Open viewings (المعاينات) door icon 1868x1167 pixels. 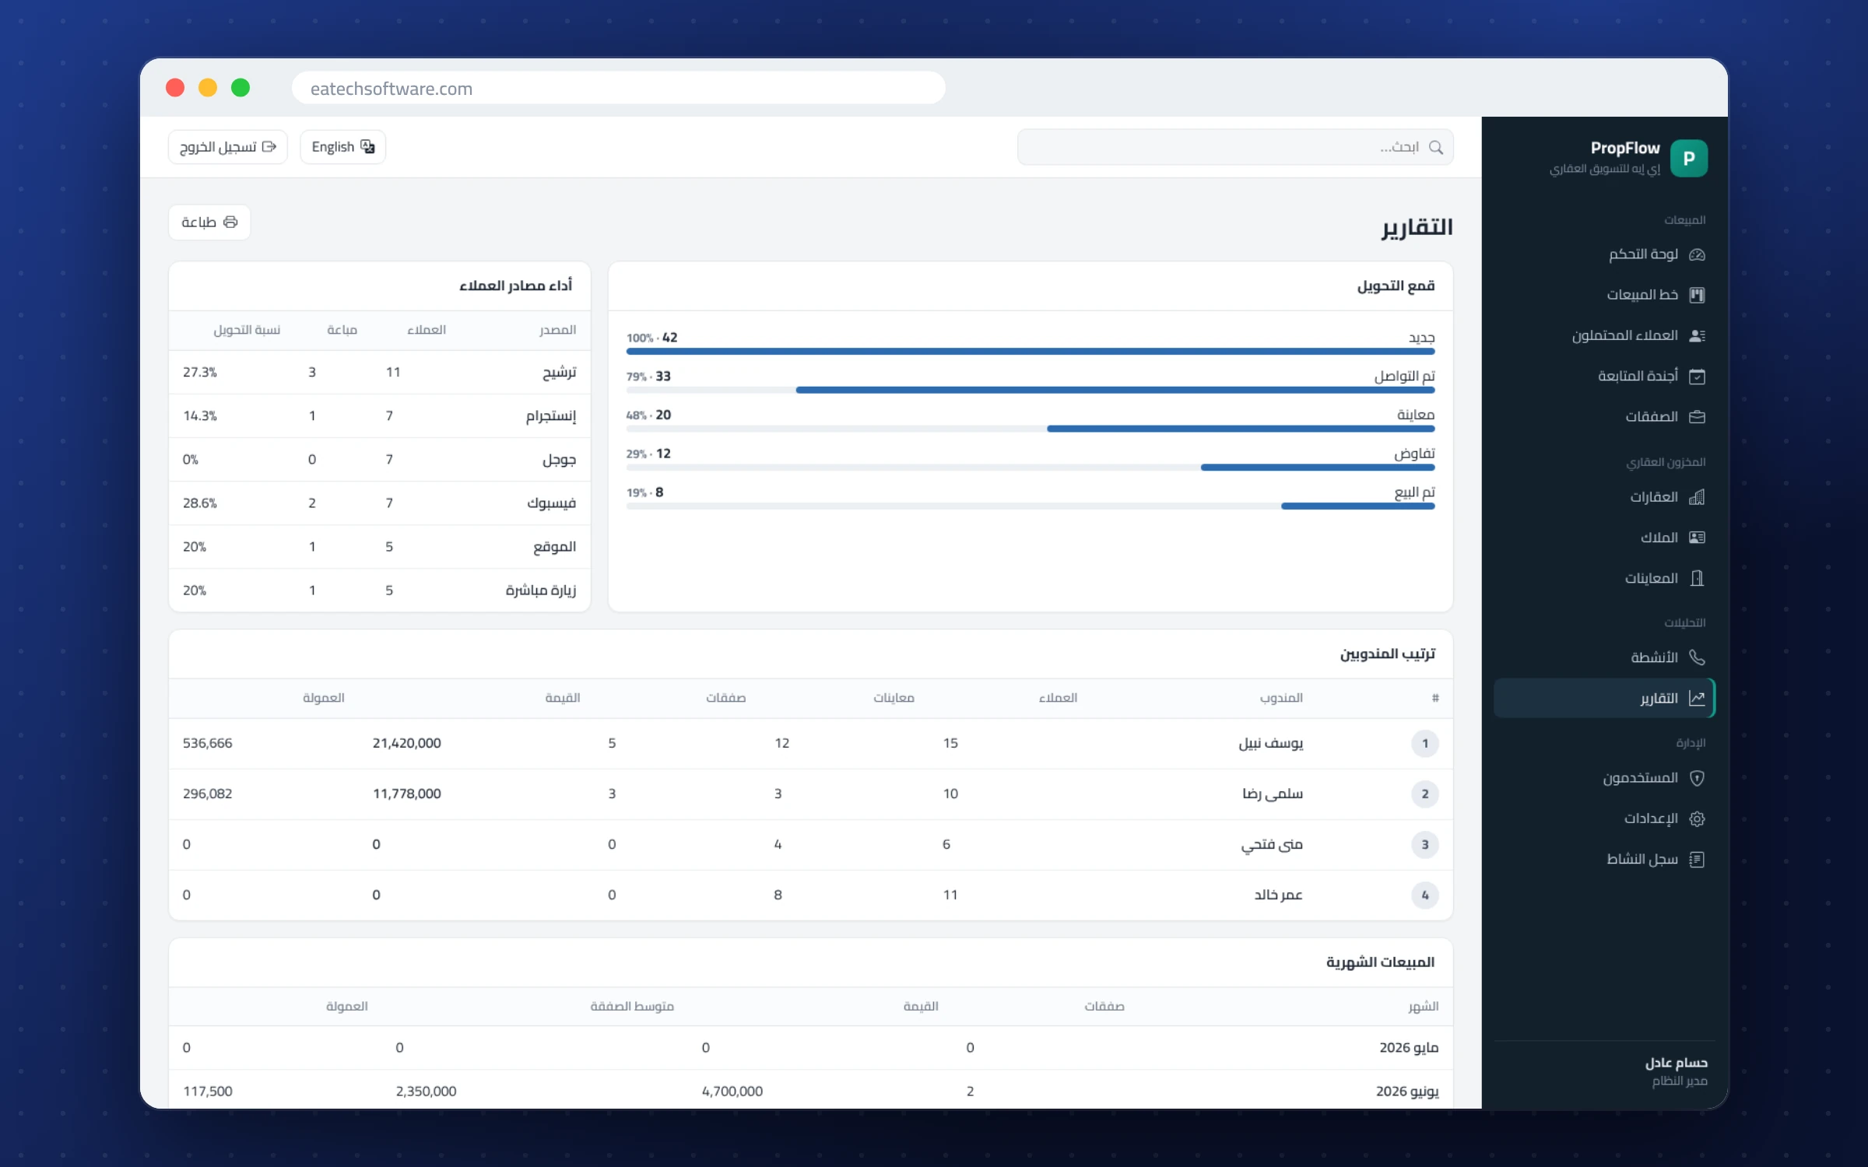click(1697, 578)
